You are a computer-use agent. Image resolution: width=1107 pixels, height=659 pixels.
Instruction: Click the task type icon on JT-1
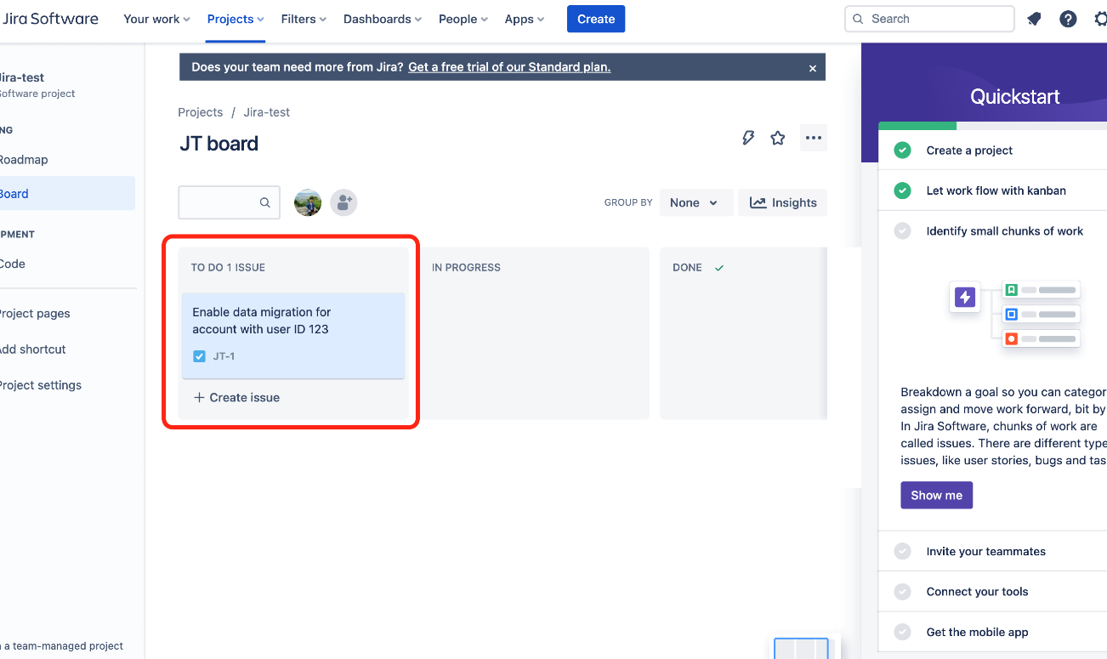point(200,356)
